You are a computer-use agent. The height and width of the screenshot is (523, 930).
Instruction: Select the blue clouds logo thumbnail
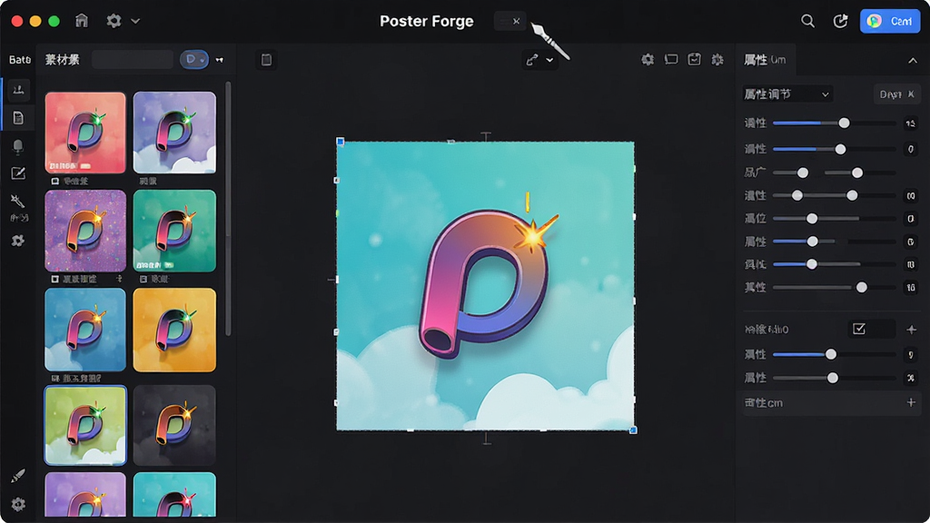pyautogui.click(x=85, y=330)
